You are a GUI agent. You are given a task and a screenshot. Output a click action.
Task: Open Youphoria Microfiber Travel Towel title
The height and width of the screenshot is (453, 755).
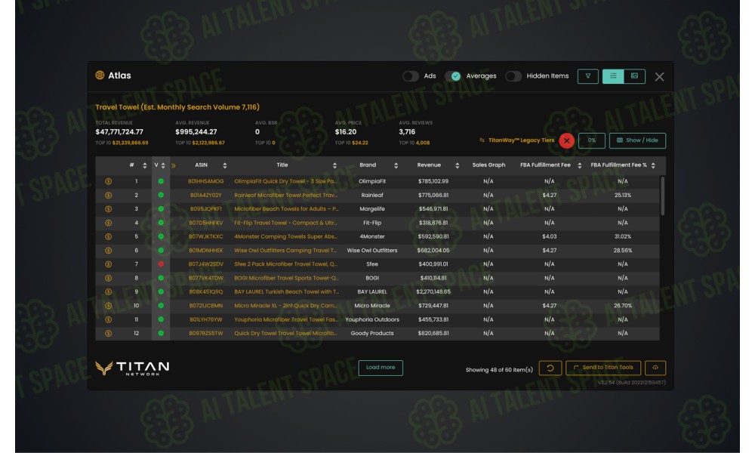[286, 319]
